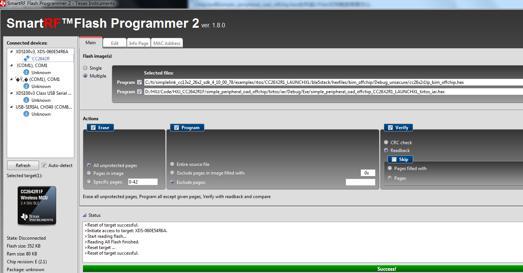523x273 pixels.
Task: Click the Texas Instruments title bar icon
Action: coord(3,3)
